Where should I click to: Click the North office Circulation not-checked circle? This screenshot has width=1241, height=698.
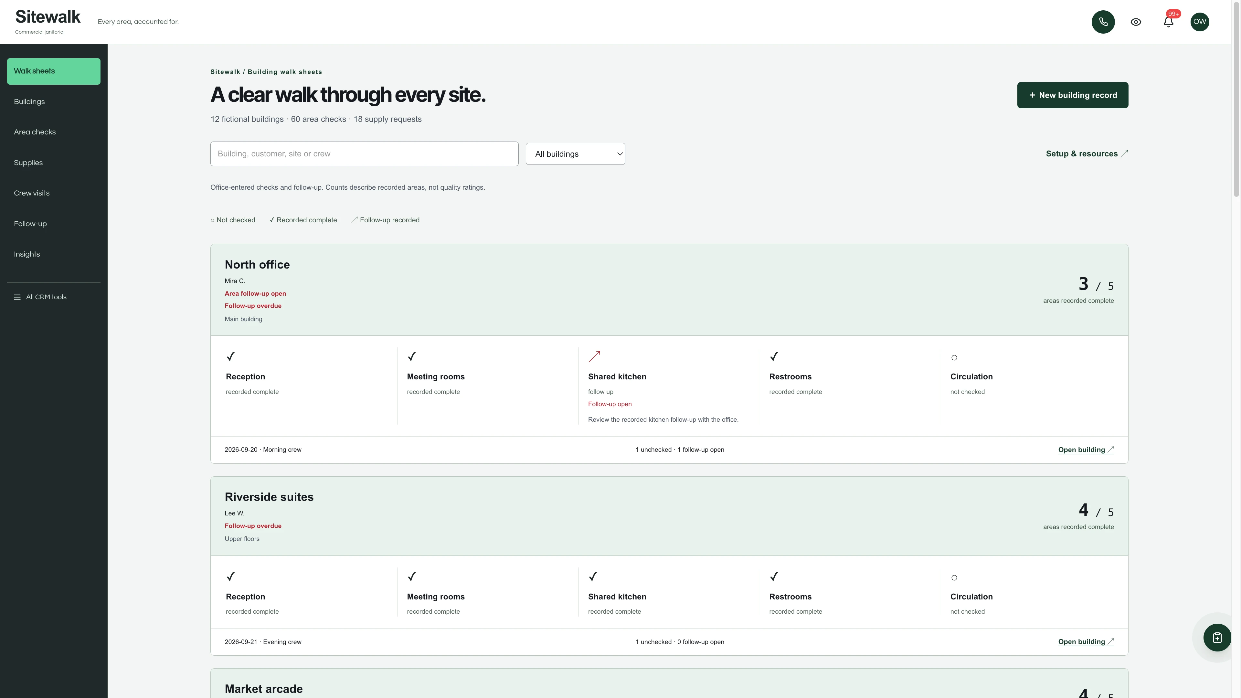(954, 357)
